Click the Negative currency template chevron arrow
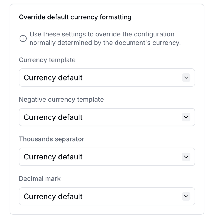This screenshot has width=214, height=221. [x=186, y=117]
